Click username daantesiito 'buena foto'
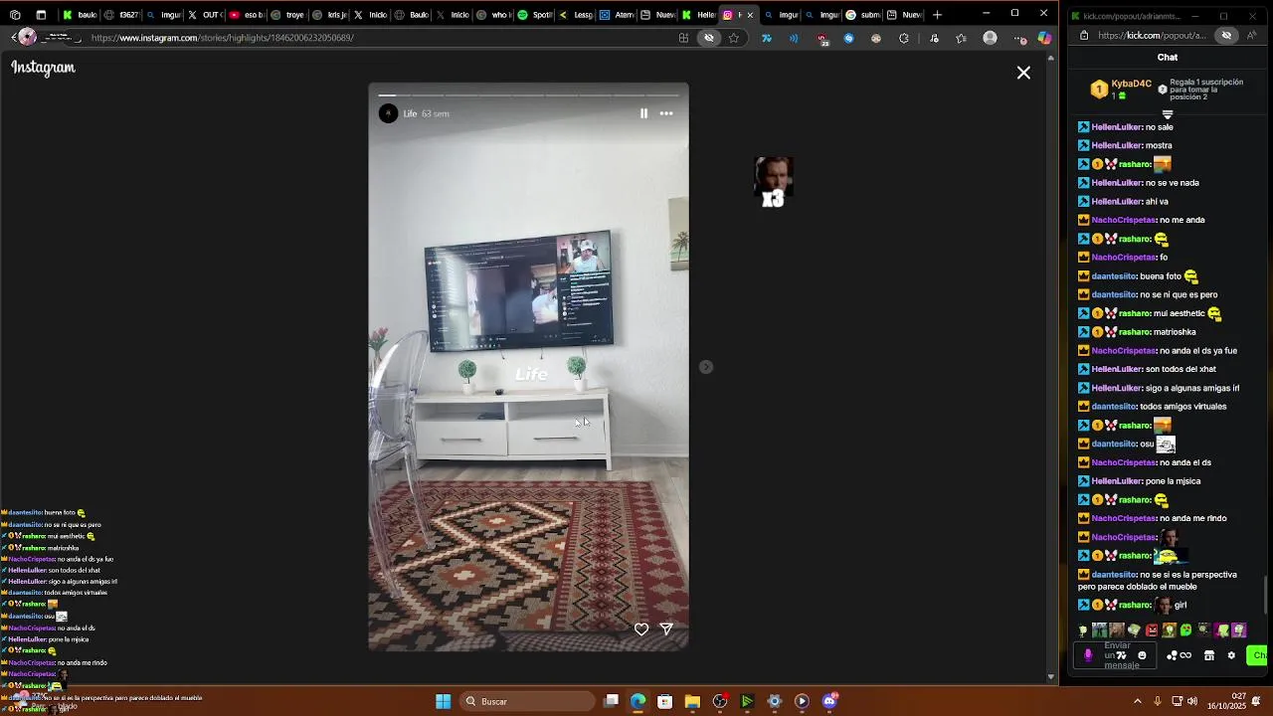1273x716 pixels. [1114, 276]
